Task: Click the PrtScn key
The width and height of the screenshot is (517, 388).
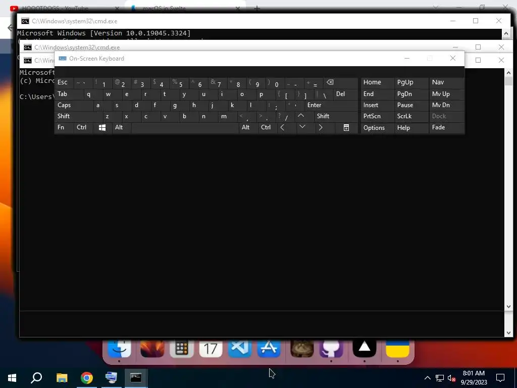Action: point(377,116)
